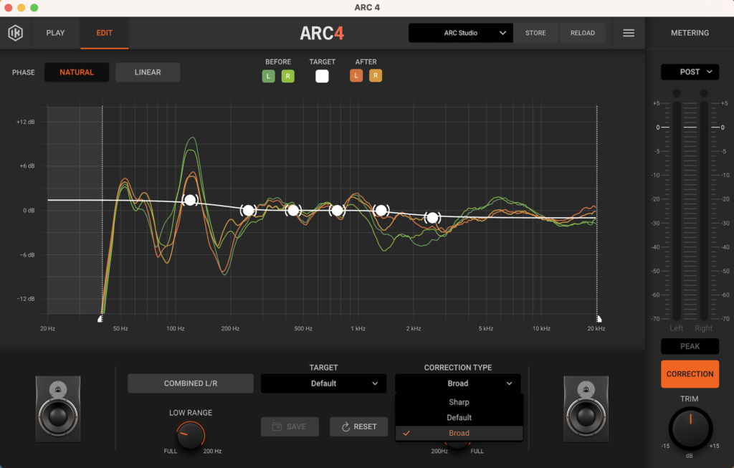Toggle the After R curve visibility

pyautogui.click(x=376, y=76)
